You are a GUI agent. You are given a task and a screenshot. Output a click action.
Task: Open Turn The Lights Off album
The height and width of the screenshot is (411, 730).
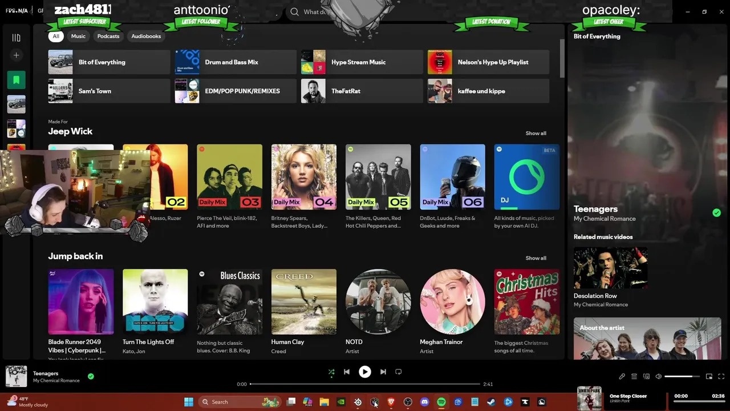(x=155, y=302)
